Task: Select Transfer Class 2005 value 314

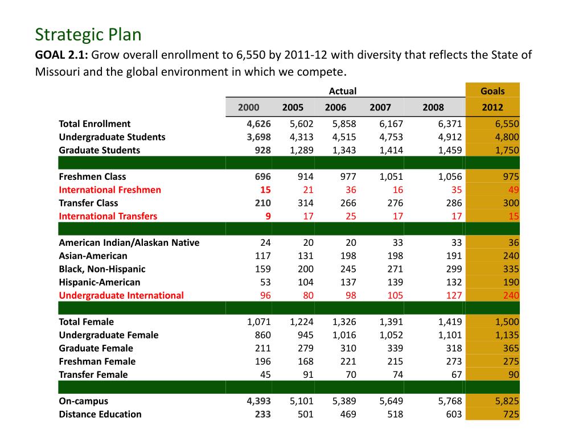Action: point(306,203)
